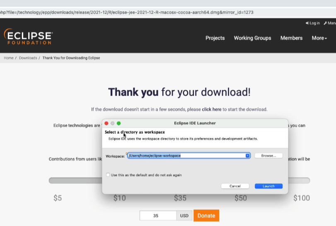Screen dimensions: 336x226
Task: Click the 'click here' download link
Action: (211, 109)
